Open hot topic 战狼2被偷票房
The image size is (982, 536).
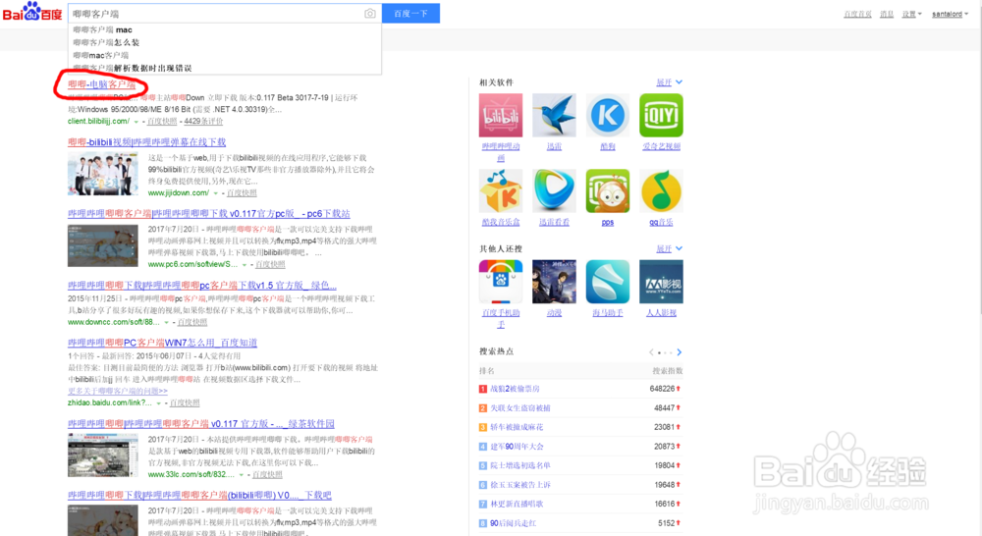(x=515, y=389)
